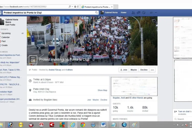Click the Decline link in invitation row

pyautogui.click(x=104, y=100)
